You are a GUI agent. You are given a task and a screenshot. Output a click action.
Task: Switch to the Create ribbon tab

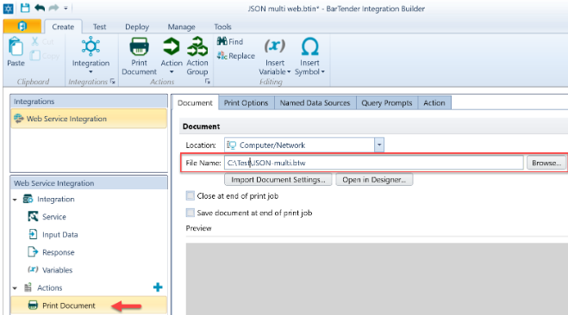coord(63,27)
